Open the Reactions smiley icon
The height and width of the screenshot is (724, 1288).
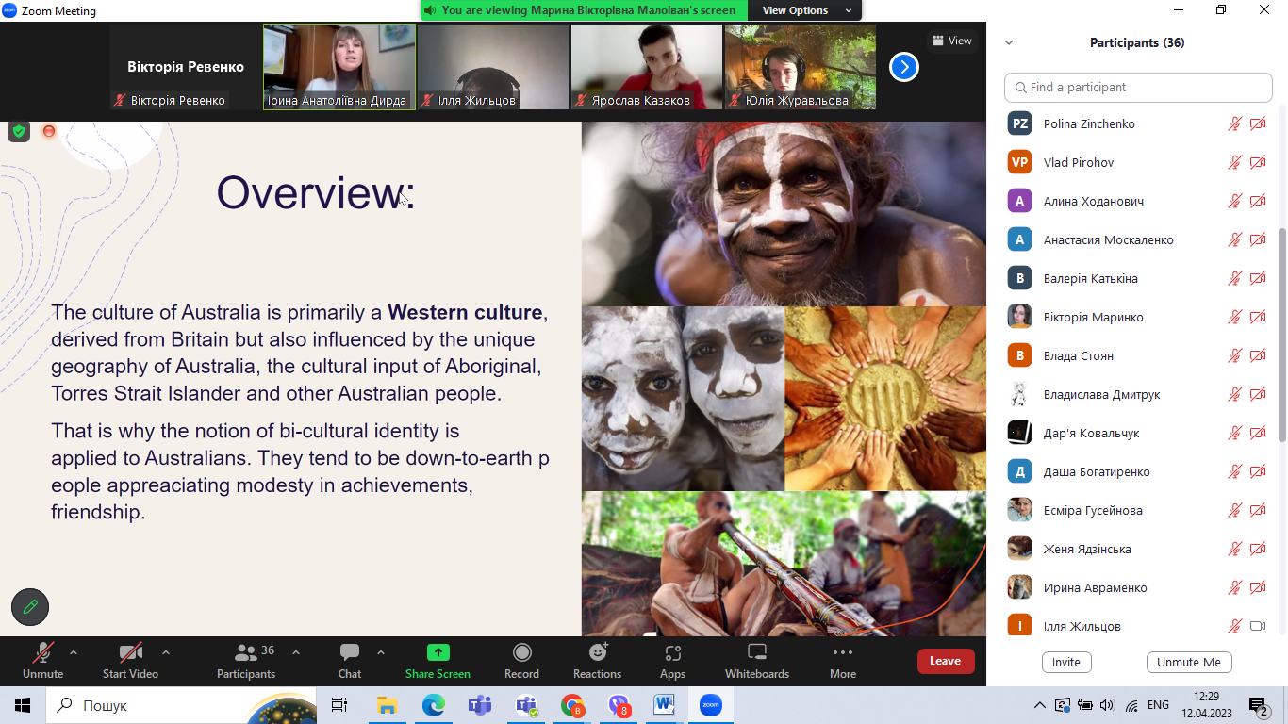598,652
